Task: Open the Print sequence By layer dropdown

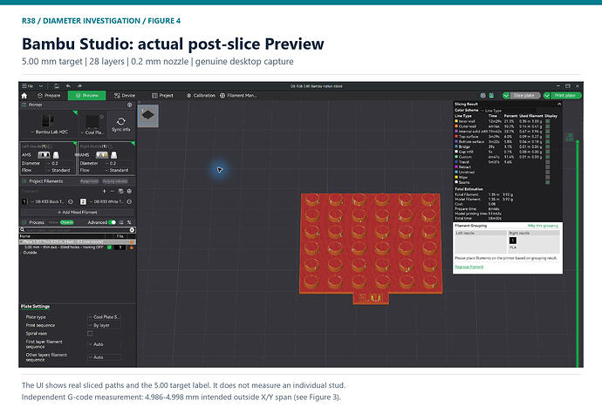Action: click(x=105, y=325)
